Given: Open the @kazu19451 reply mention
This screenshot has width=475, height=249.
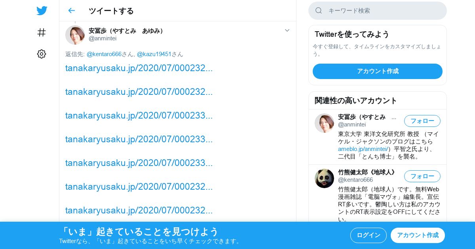Looking at the screenshot, I should coord(154,54).
